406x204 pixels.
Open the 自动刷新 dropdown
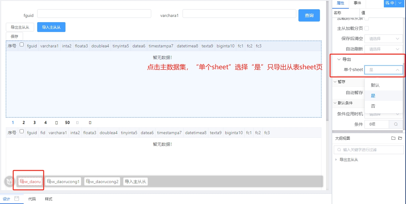pyautogui.click(x=383, y=49)
